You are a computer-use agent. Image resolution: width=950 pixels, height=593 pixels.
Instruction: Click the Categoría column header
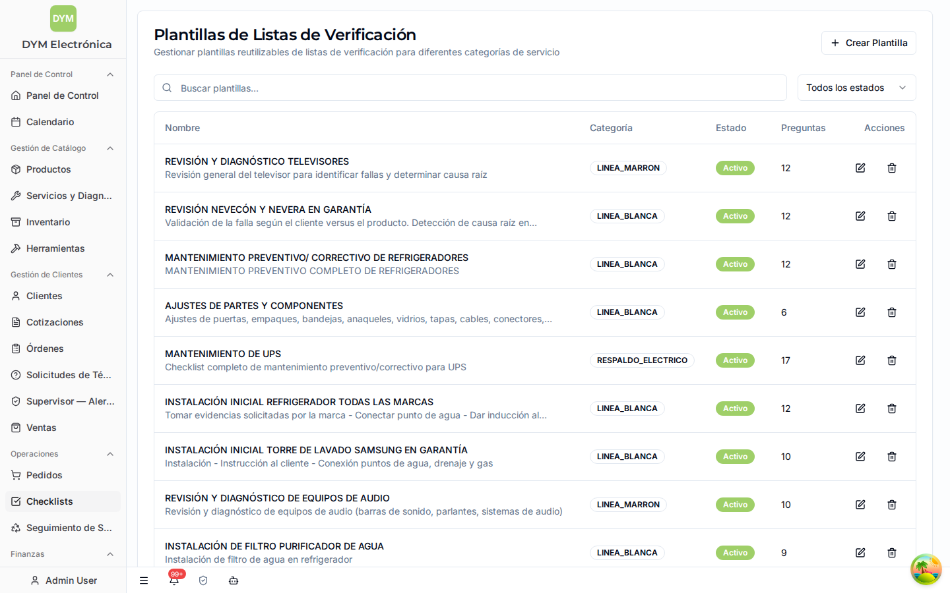[x=611, y=128]
